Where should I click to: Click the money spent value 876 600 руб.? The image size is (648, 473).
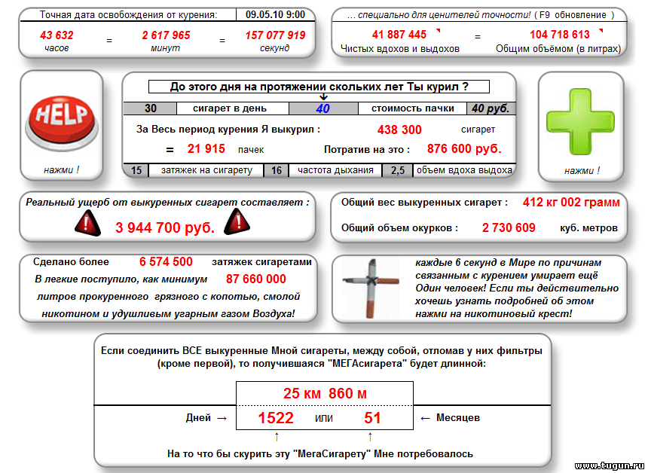tap(464, 148)
